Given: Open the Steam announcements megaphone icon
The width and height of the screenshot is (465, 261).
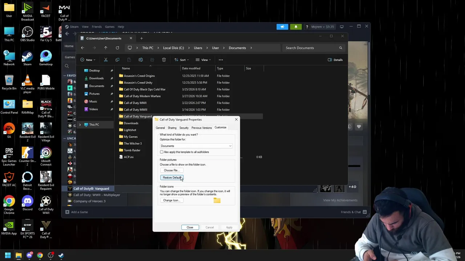Looking at the screenshot, I should tap(282, 26).
